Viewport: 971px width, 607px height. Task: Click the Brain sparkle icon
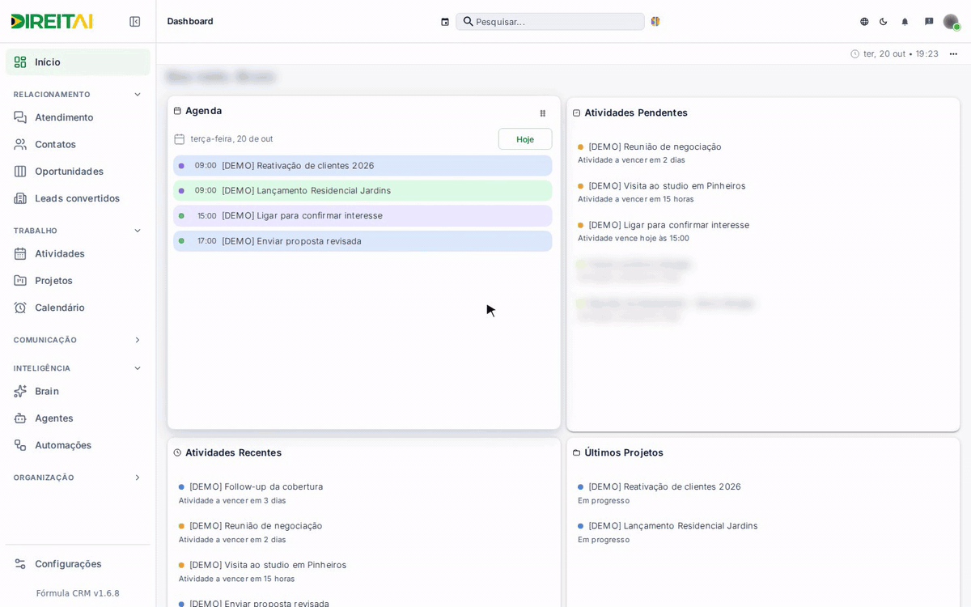click(20, 392)
